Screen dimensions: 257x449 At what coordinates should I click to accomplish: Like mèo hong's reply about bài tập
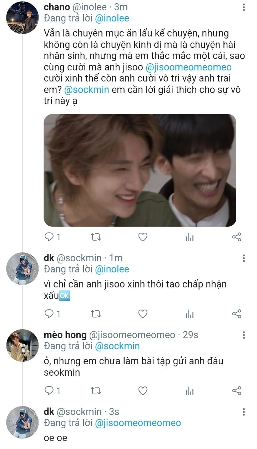[143, 391]
